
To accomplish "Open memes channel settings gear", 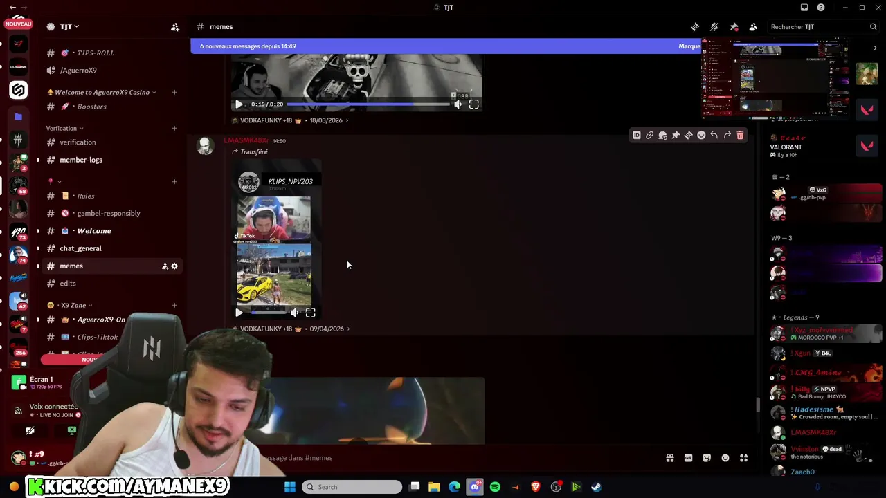I will click(x=174, y=266).
